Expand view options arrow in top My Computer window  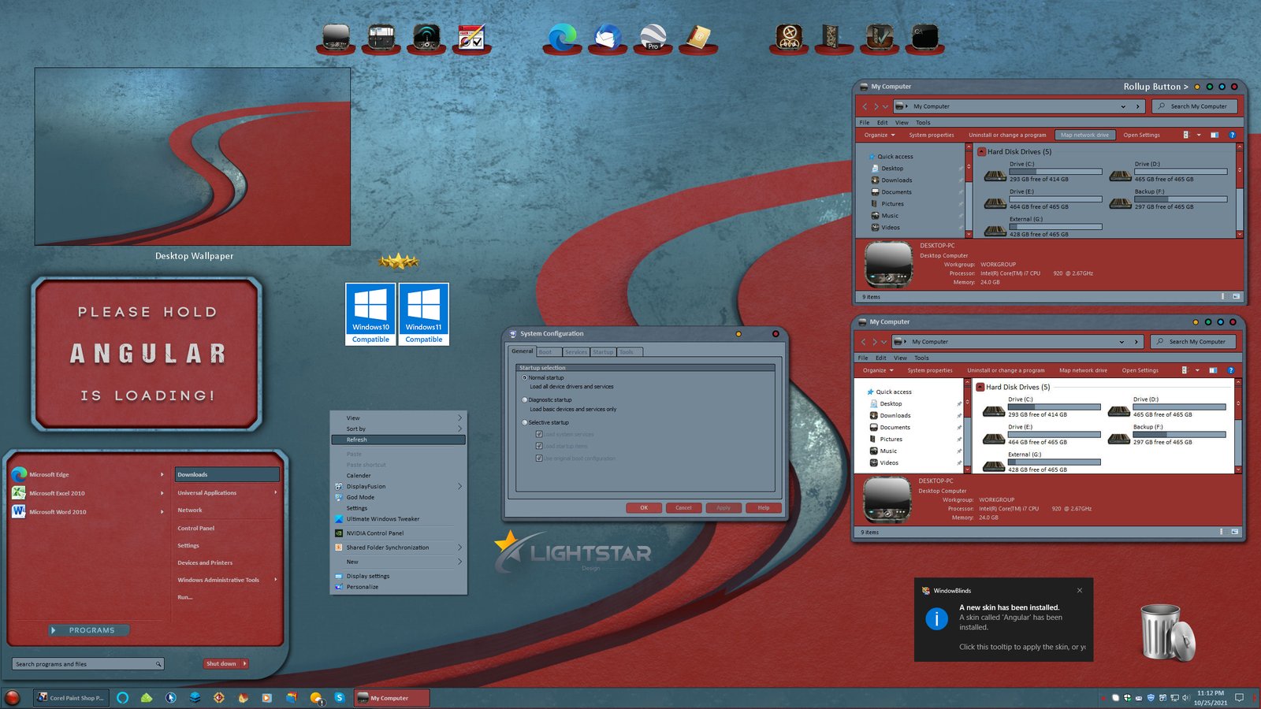coord(1199,135)
